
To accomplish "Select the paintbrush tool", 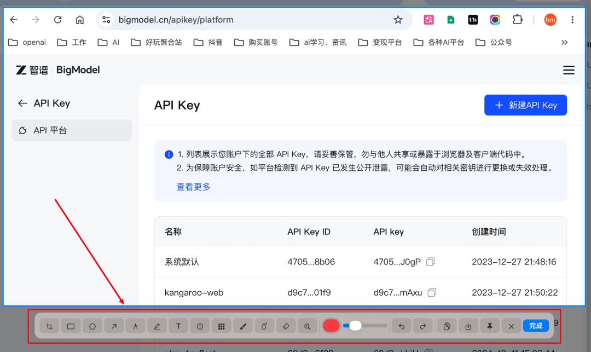I will pyautogui.click(x=243, y=326).
